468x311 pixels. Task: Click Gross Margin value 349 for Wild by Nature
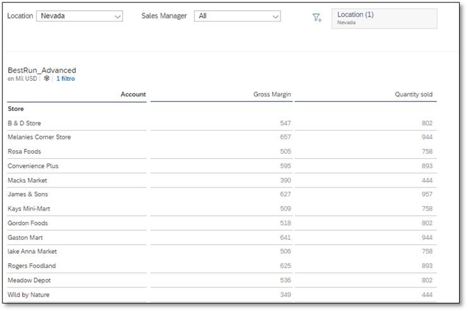pos(285,295)
